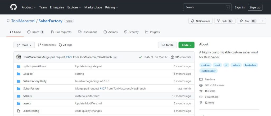Click the beatsaber topic tag

(250, 65)
